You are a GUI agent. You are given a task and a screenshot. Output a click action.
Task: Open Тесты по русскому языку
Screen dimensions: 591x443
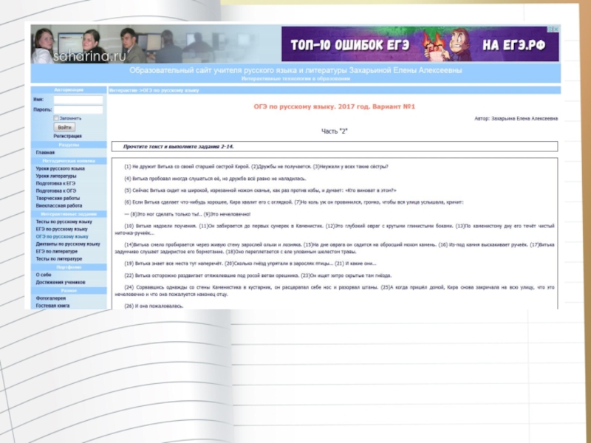tap(64, 222)
